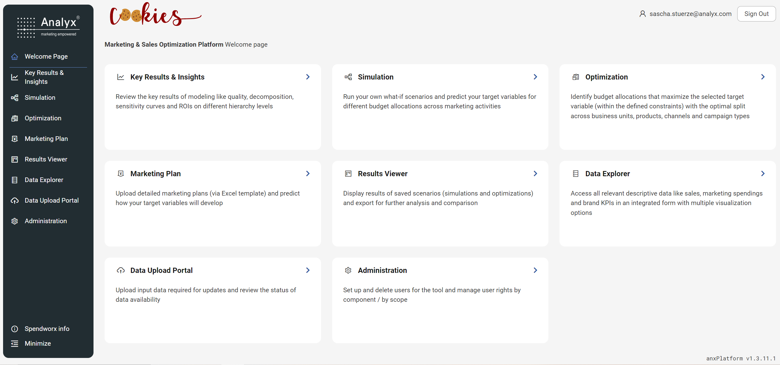Open Marketing Plan from the sidebar

click(46, 139)
